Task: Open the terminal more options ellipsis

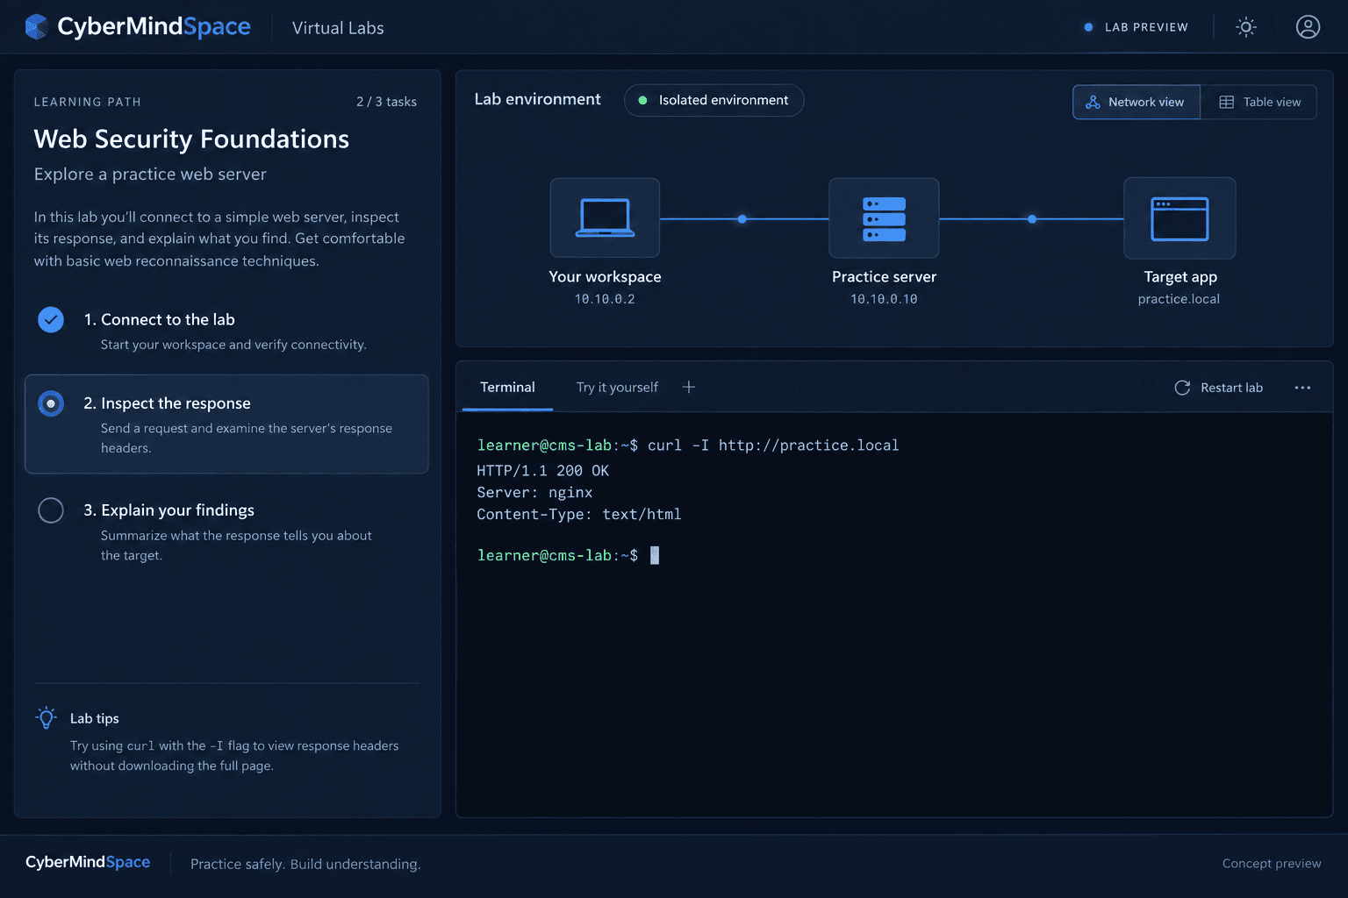Action: pyautogui.click(x=1302, y=388)
